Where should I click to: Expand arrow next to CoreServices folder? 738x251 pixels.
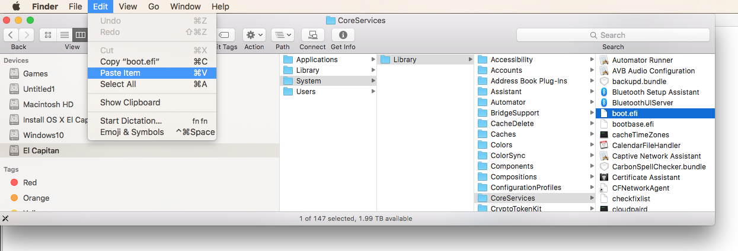(x=592, y=198)
